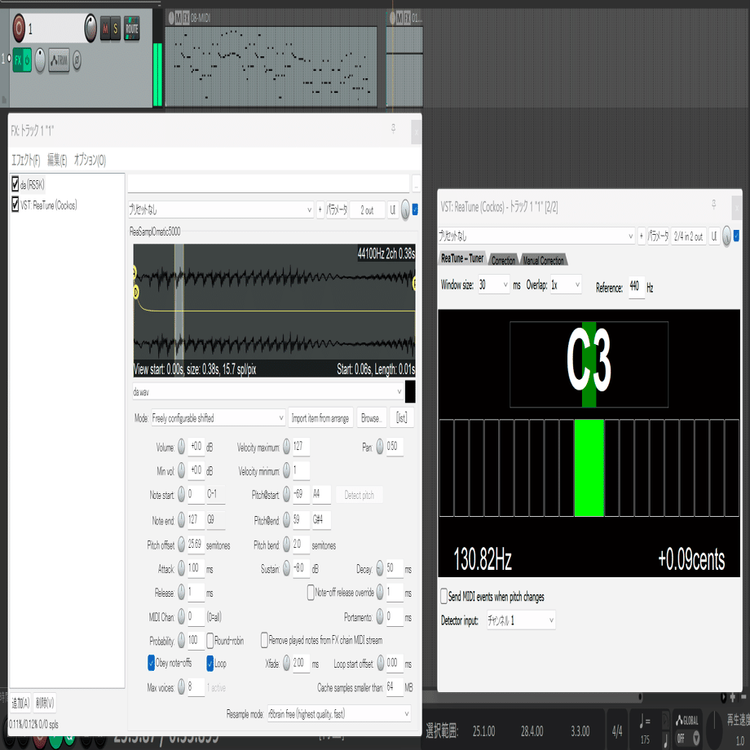Click the Xfade knob
Image resolution: width=750 pixels, height=750 pixels.
click(x=286, y=663)
